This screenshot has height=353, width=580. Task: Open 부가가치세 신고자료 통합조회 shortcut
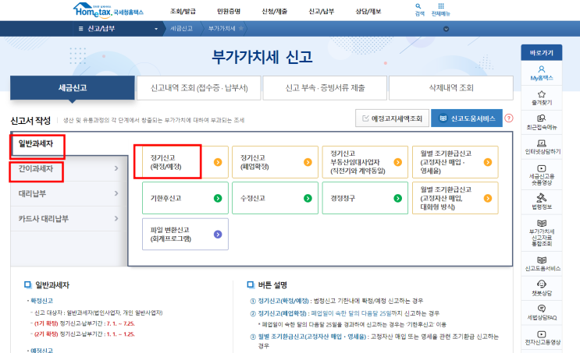[x=542, y=233]
